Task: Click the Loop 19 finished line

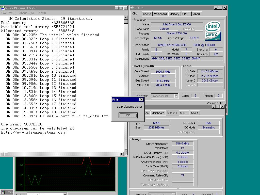Action: (x=41, y=112)
